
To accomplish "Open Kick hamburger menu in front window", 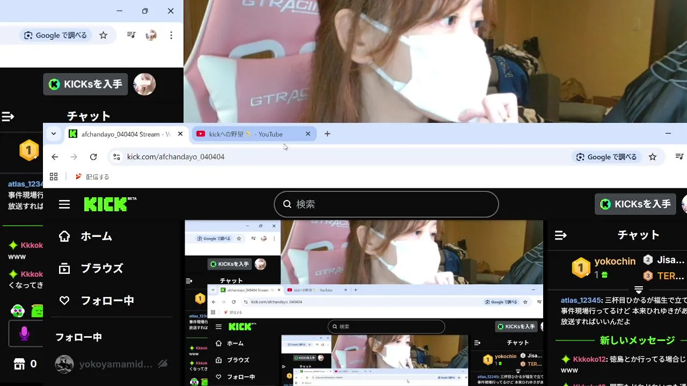I will click(64, 204).
